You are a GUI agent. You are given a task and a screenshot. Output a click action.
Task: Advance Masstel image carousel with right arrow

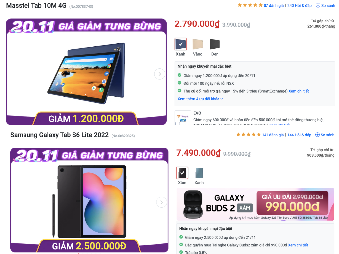point(160,74)
